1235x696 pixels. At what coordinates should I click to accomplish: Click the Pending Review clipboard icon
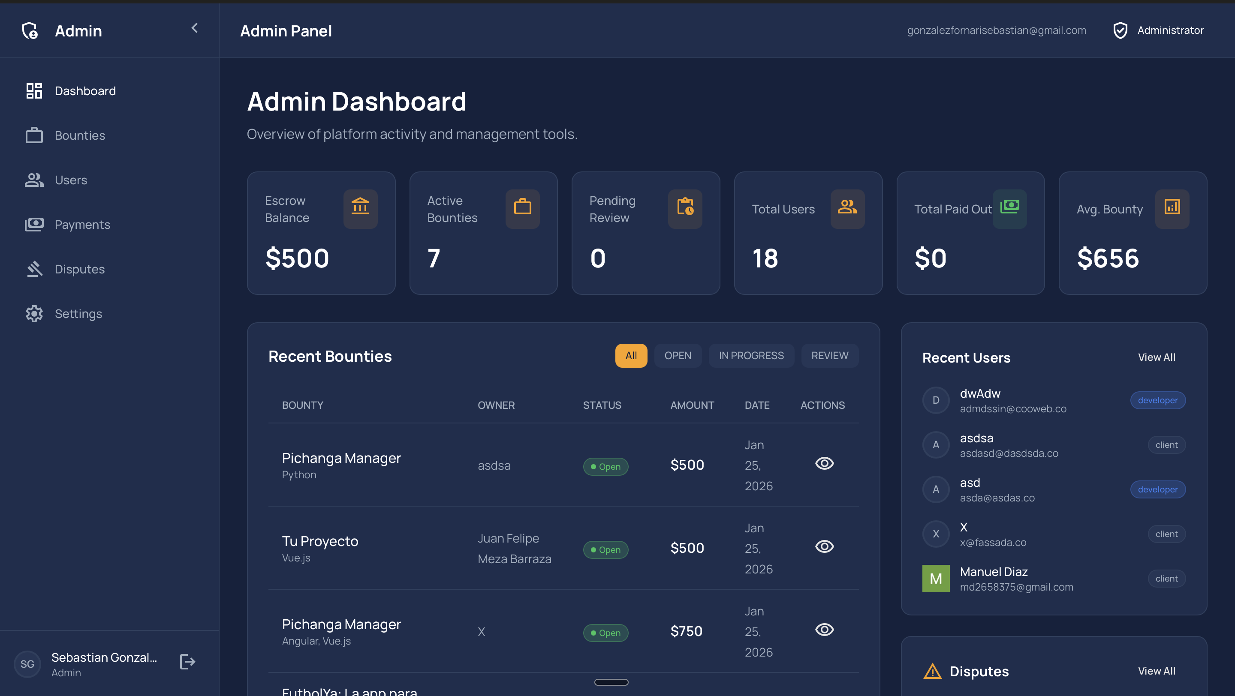click(x=685, y=208)
